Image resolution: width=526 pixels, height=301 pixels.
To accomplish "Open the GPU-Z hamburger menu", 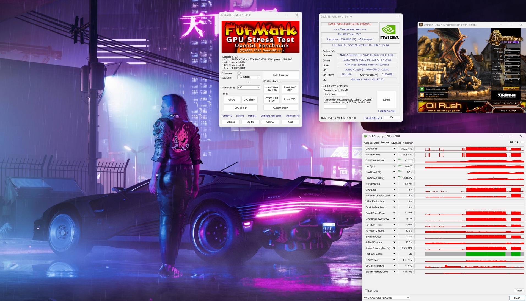I will click(522, 142).
